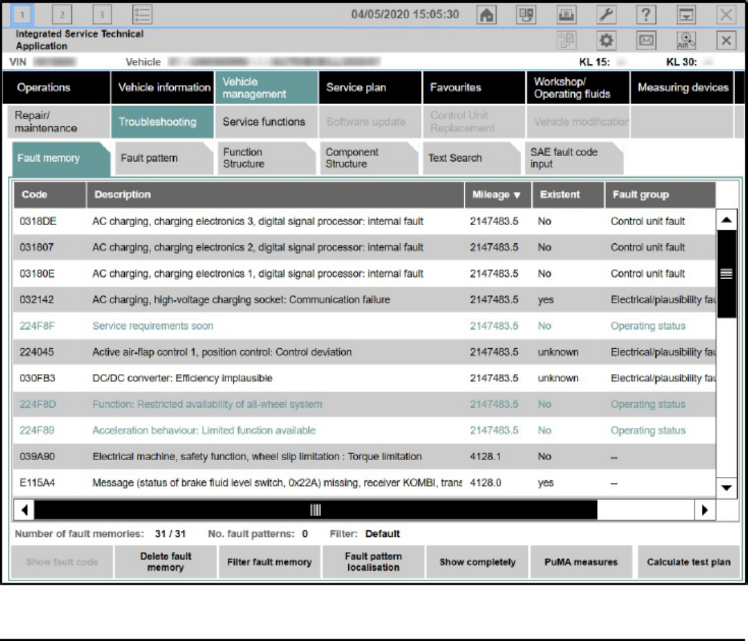Click the vertical scrollbar down arrow
The image size is (748, 641).
727,487
